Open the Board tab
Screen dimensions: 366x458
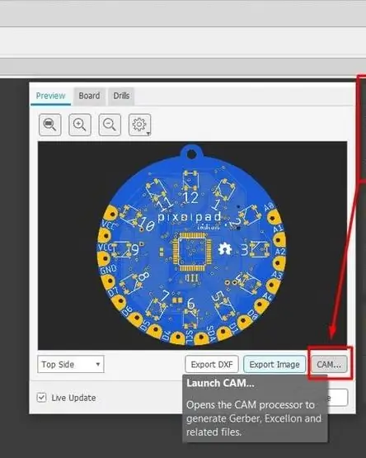tap(89, 96)
